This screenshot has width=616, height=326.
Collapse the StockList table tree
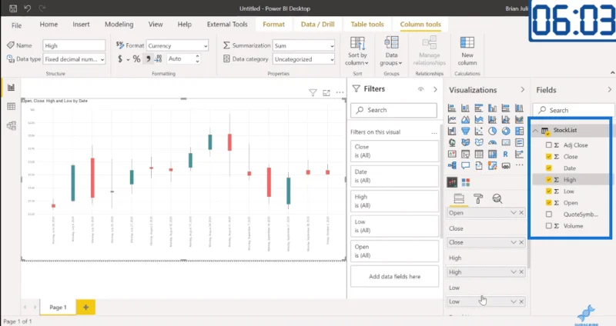click(535, 131)
